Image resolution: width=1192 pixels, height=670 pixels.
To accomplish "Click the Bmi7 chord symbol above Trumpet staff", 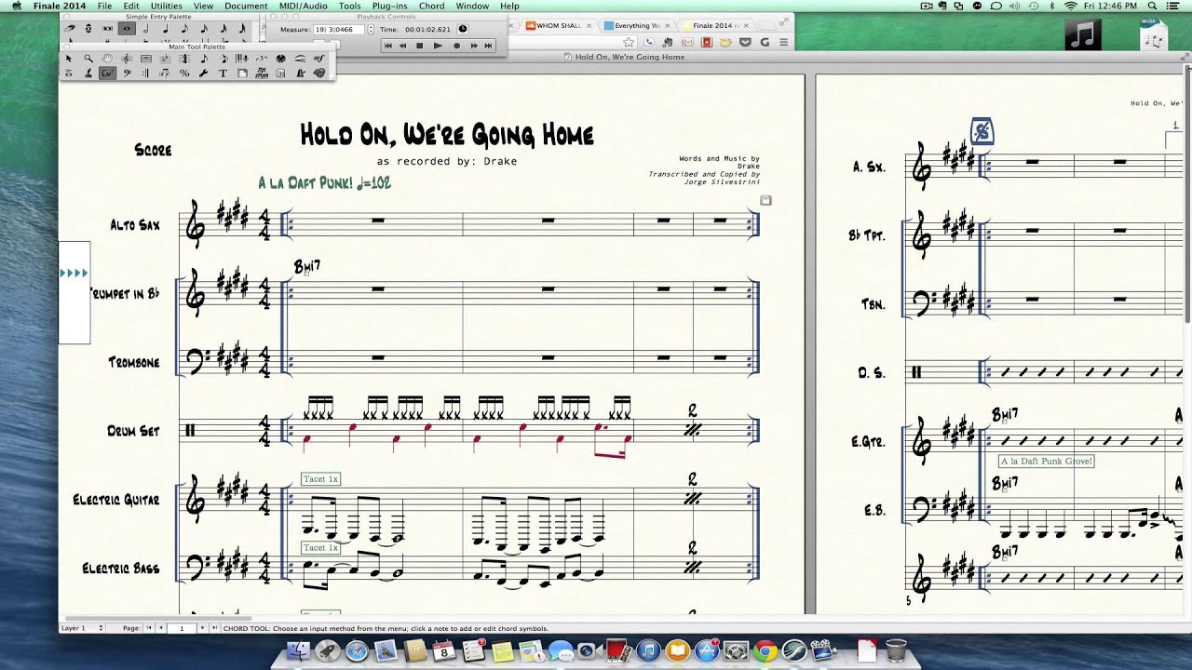I will tap(307, 266).
